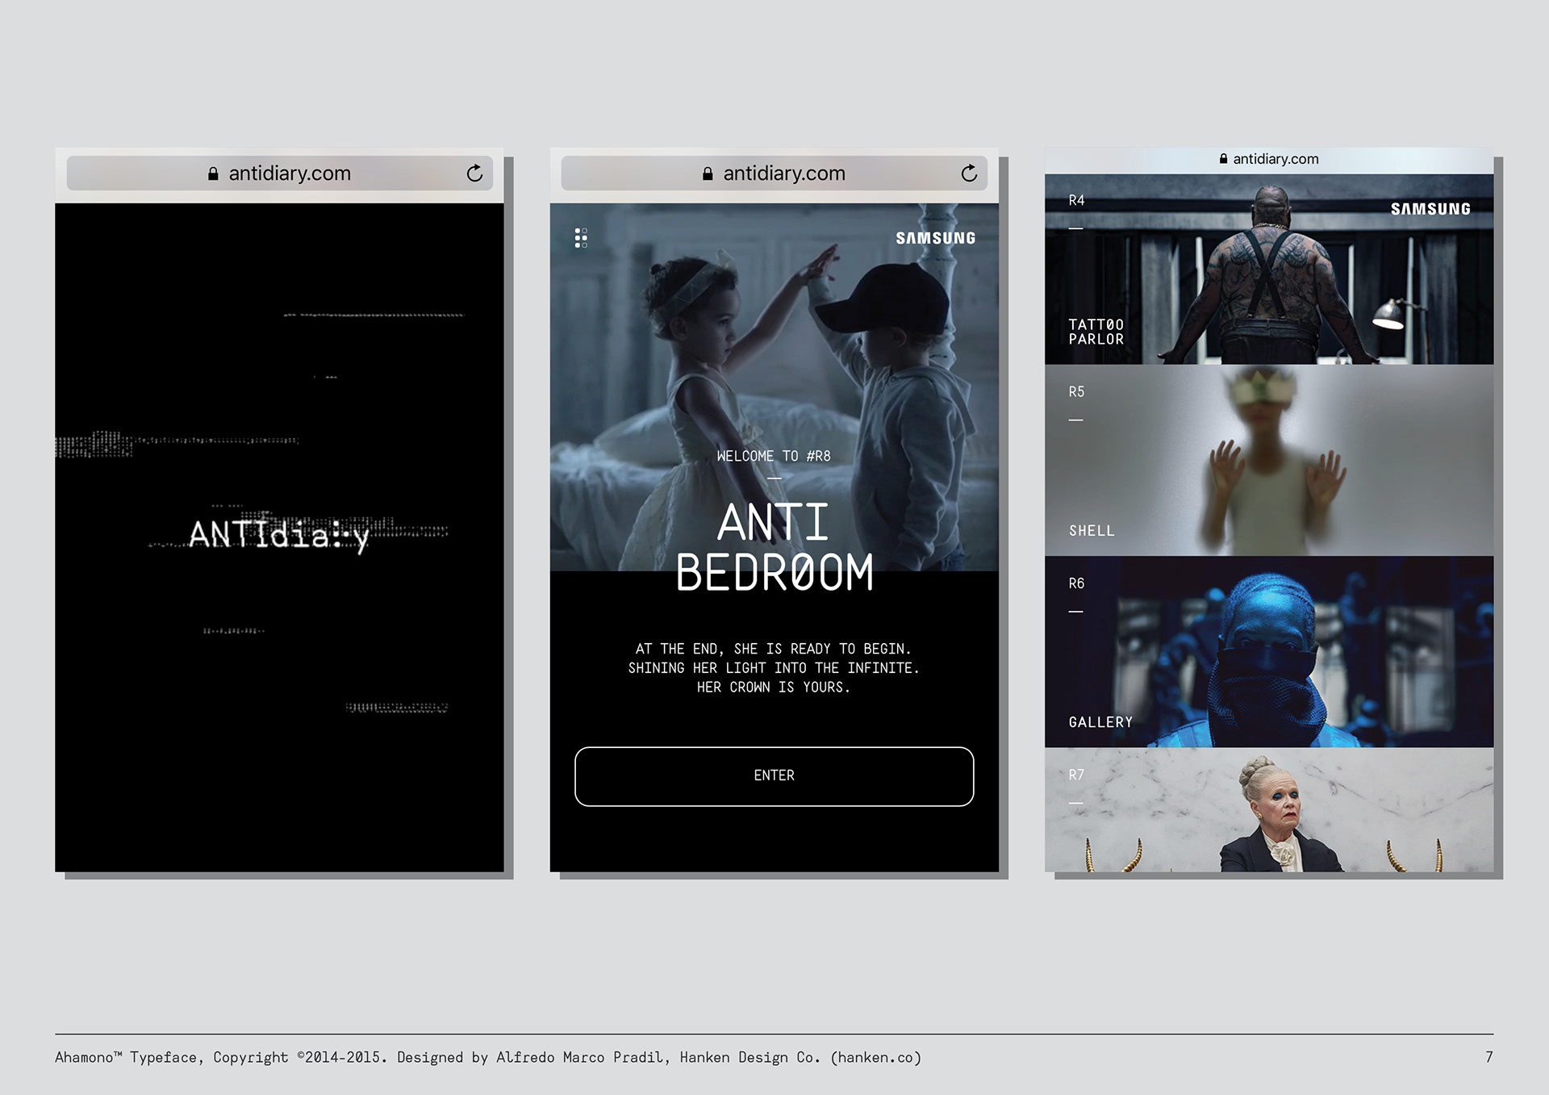1549x1095 pixels.
Task: Click antidiary.com address in first phone
Action: (x=290, y=173)
